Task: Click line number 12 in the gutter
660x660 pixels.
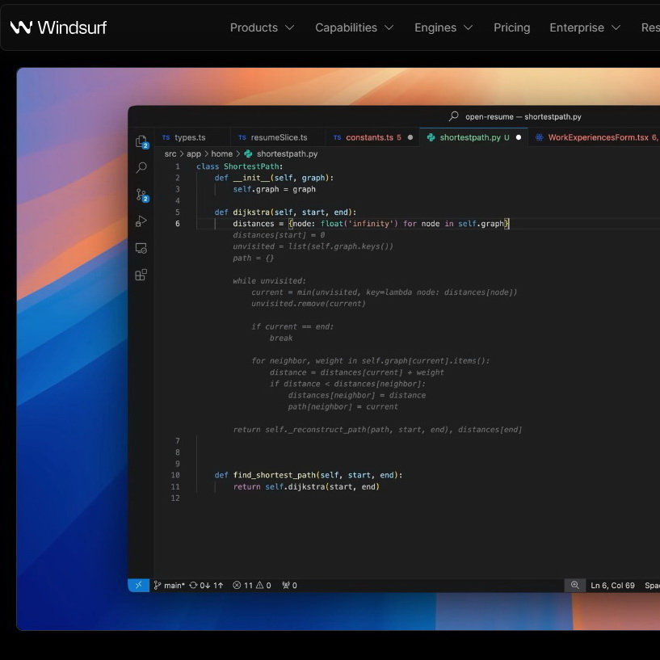Action: (x=175, y=498)
